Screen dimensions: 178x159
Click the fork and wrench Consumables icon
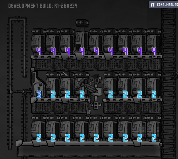(152, 5)
